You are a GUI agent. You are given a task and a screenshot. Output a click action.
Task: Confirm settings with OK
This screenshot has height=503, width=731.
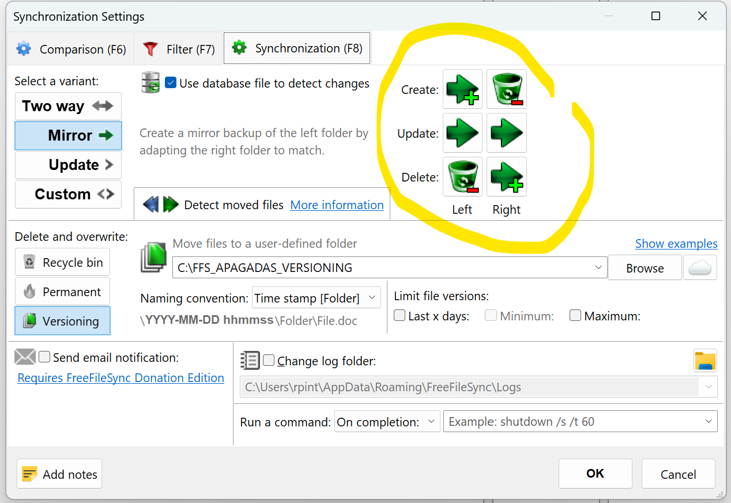click(595, 474)
